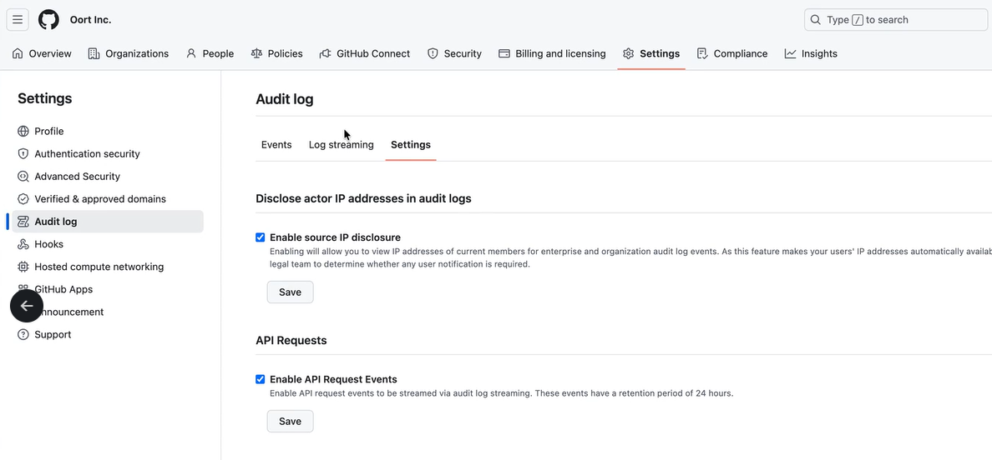Click the Hooks webhook icon in sidebar
The width and height of the screenshot is (992, 460).
(23, 244)
